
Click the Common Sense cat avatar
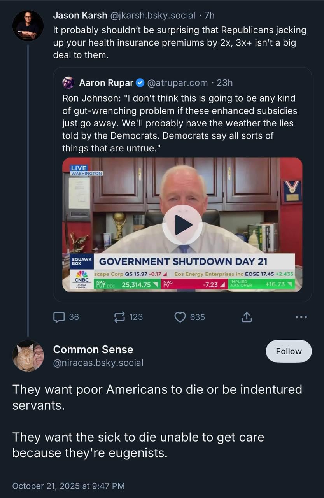pos(28,356)
